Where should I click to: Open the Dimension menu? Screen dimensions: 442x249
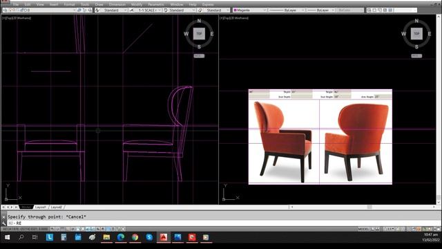tap(117, 5)
